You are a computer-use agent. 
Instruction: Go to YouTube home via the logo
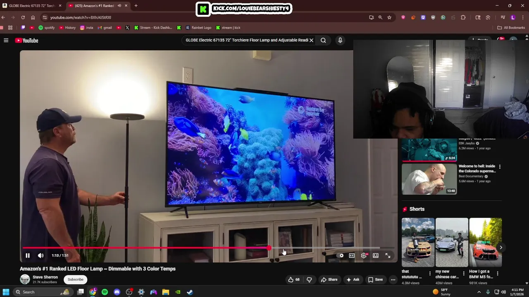point(27,40)
